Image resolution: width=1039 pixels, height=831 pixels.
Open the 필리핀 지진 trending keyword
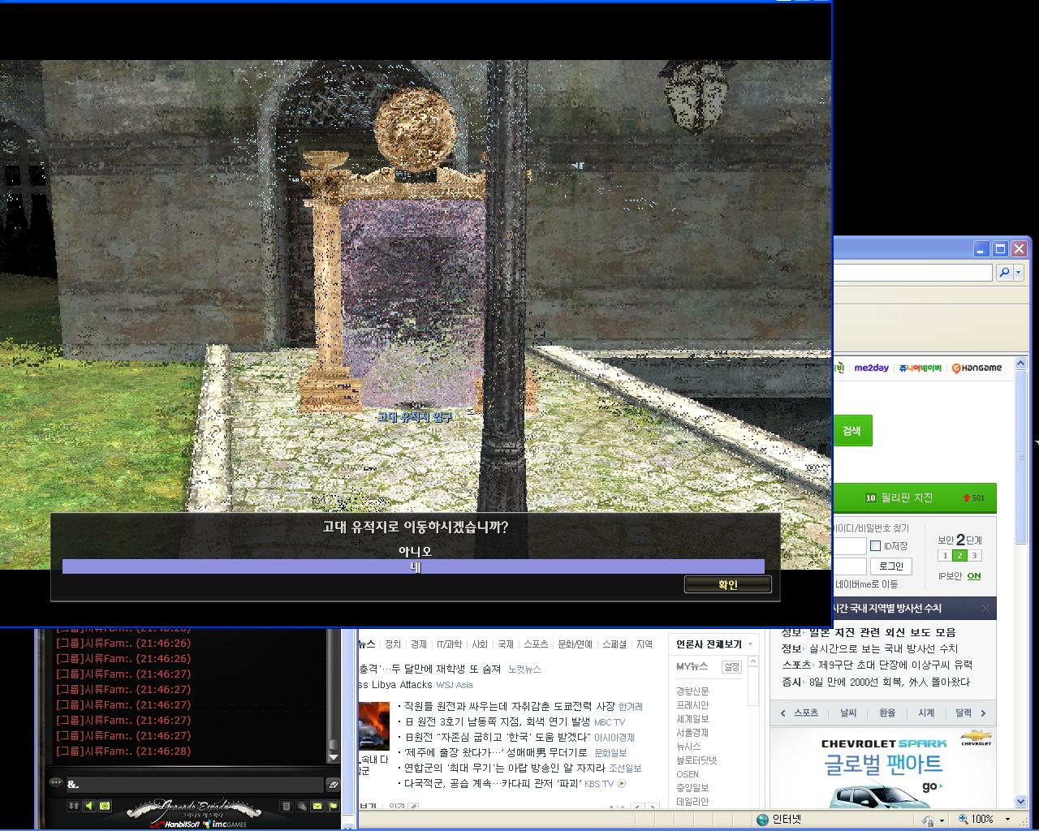click(907, 497)
